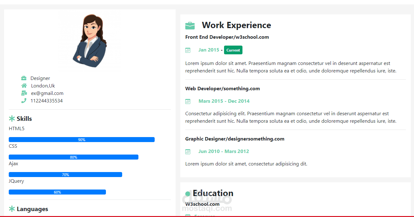Click the Web Developer/something.com job title
The image size is (414, 217).
(x=222, y=89)
